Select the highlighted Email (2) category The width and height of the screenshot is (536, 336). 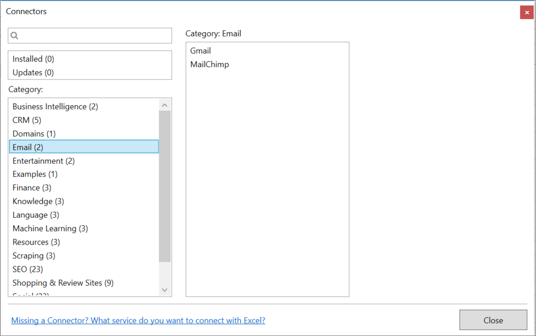(x=84, y=147)
